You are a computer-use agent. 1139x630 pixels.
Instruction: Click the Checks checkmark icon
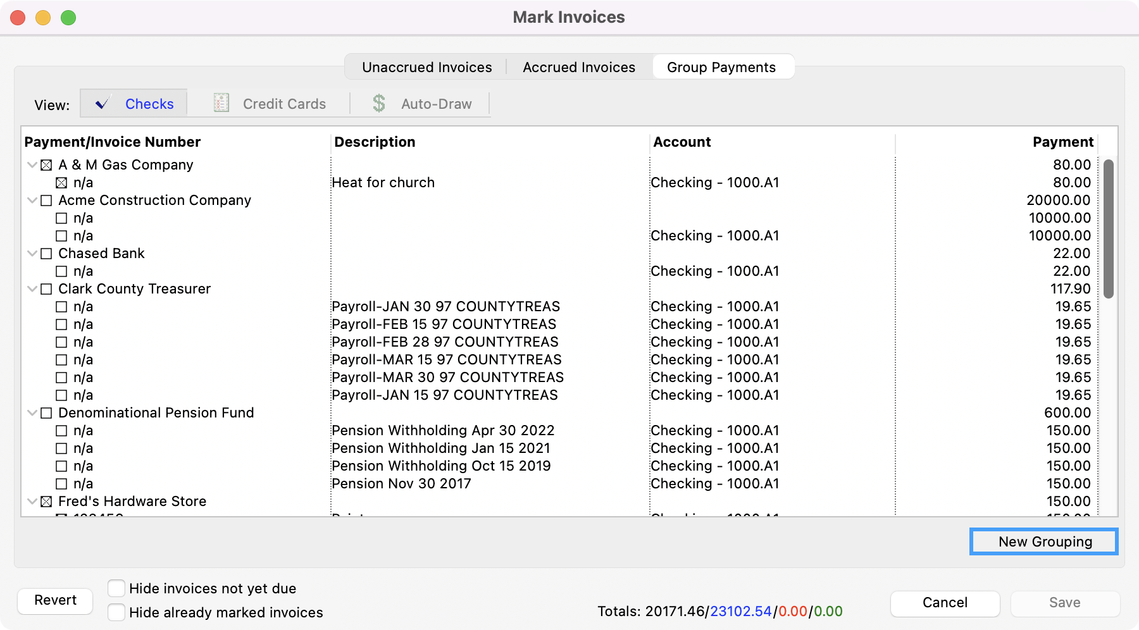(x=103, y=104)
